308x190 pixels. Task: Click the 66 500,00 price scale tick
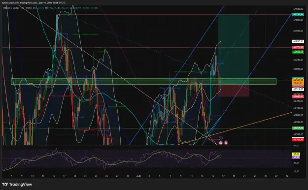[298, 31]
